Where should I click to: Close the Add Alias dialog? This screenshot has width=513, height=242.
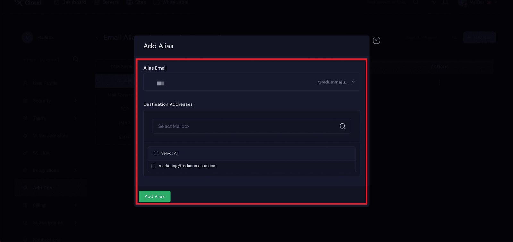376,40
